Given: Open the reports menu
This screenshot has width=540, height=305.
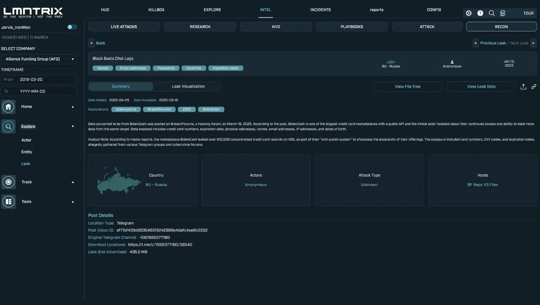Looking at the screenshot, I should pyautogui.click(x=377, y=10).
